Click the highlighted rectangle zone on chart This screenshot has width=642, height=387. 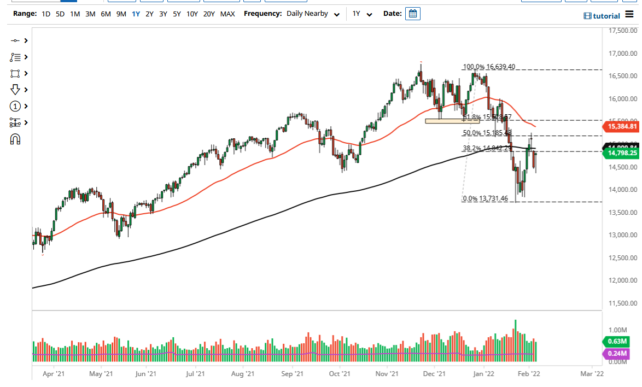pyautogui.click(x=452, y=120)
